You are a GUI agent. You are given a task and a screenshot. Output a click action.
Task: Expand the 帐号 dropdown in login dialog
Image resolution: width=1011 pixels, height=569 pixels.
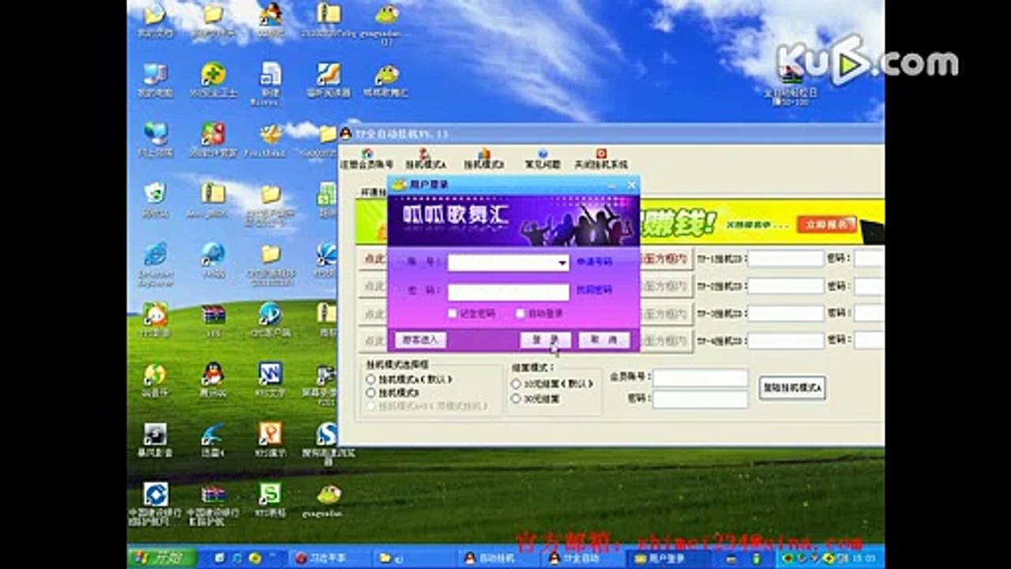point(562,262)
